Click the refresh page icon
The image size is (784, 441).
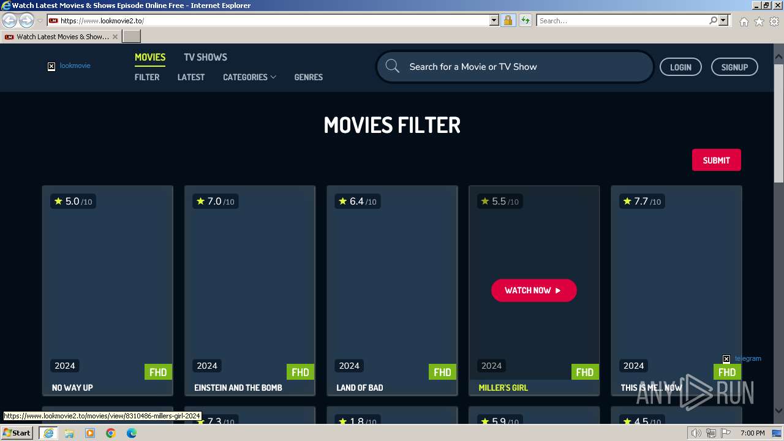[x=525, y=21]
